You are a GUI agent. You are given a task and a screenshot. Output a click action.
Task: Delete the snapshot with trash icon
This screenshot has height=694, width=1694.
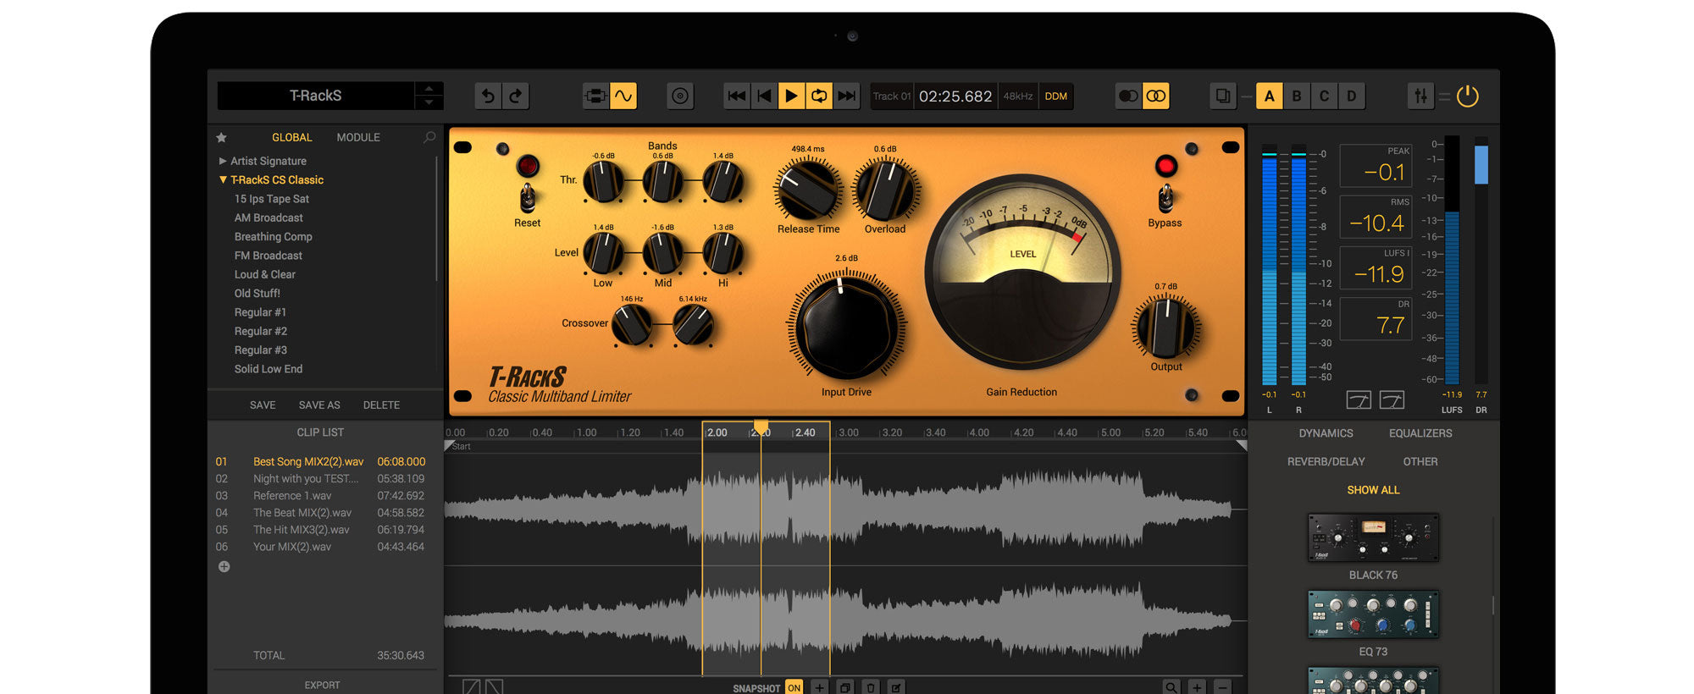pyautogui.click(x=871, y=688)
